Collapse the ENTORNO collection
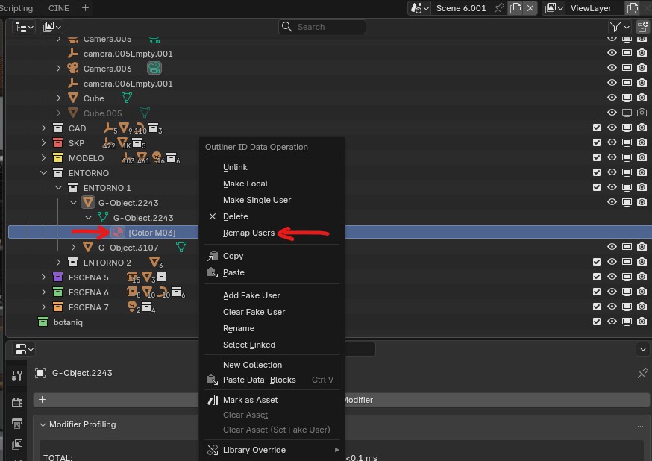 click(x=44, y=173)
